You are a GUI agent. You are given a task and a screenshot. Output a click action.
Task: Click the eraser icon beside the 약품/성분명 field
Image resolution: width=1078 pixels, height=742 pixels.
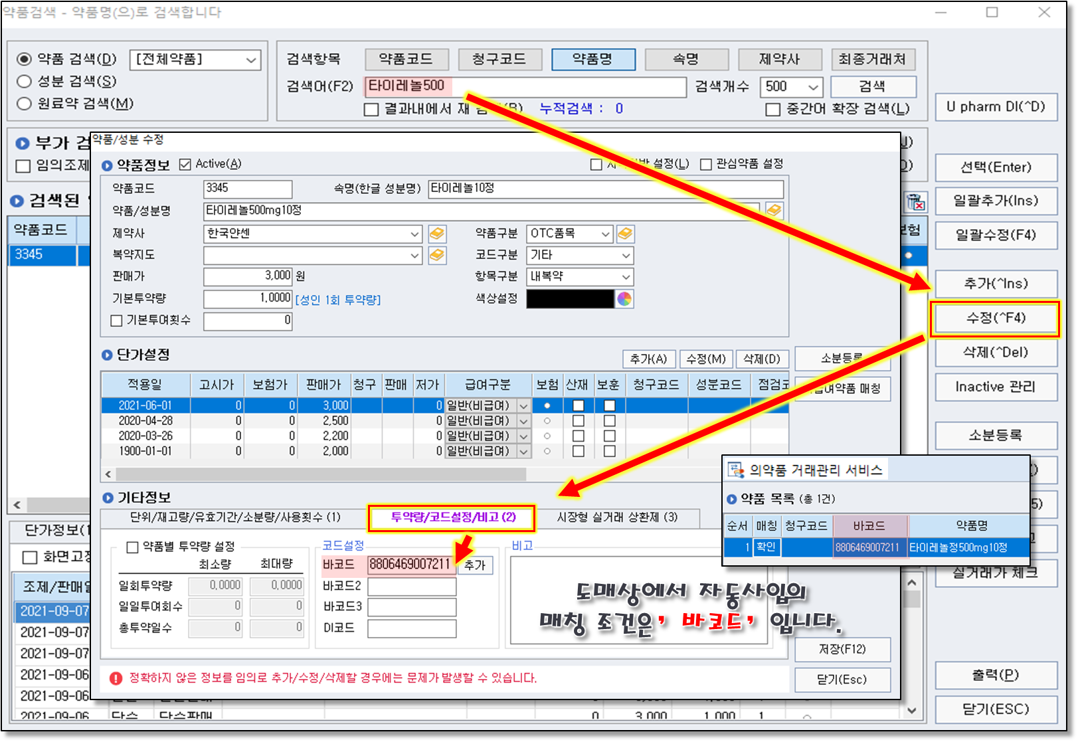(x=774, y=211)
